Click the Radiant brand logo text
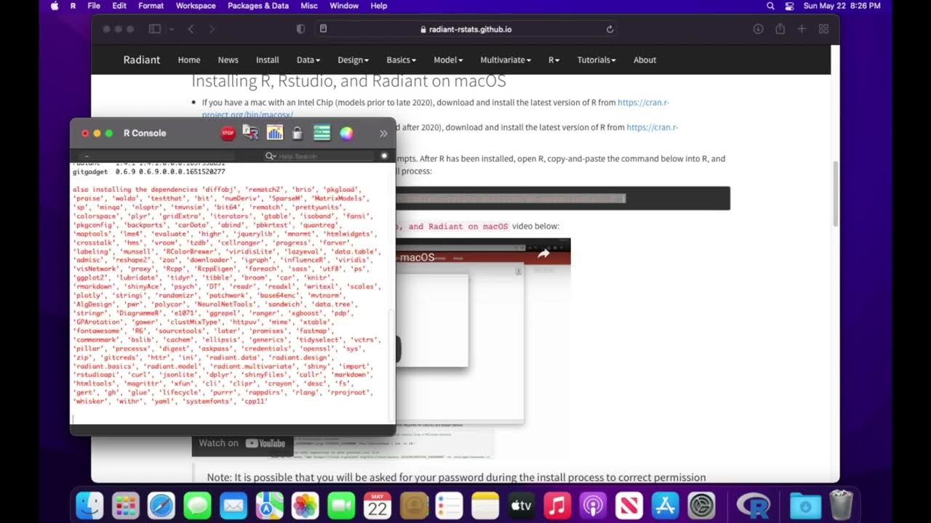This screenshot has height=523, width=931. 142,60
